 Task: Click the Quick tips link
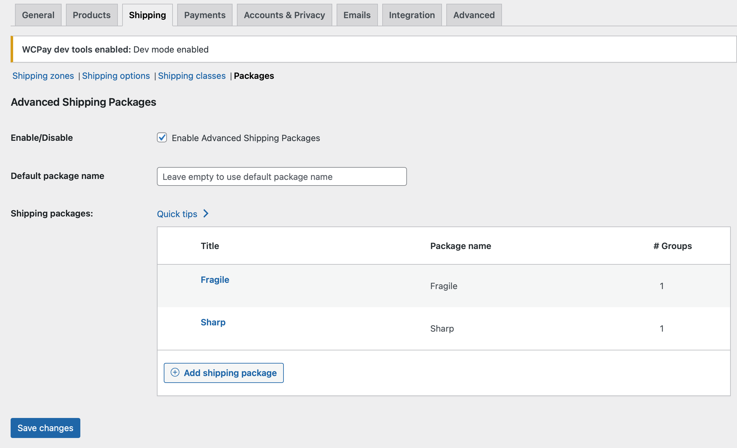tap(177, 214)
